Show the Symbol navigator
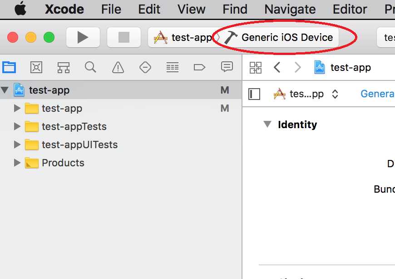395x279 pixels. click(63, 67)
